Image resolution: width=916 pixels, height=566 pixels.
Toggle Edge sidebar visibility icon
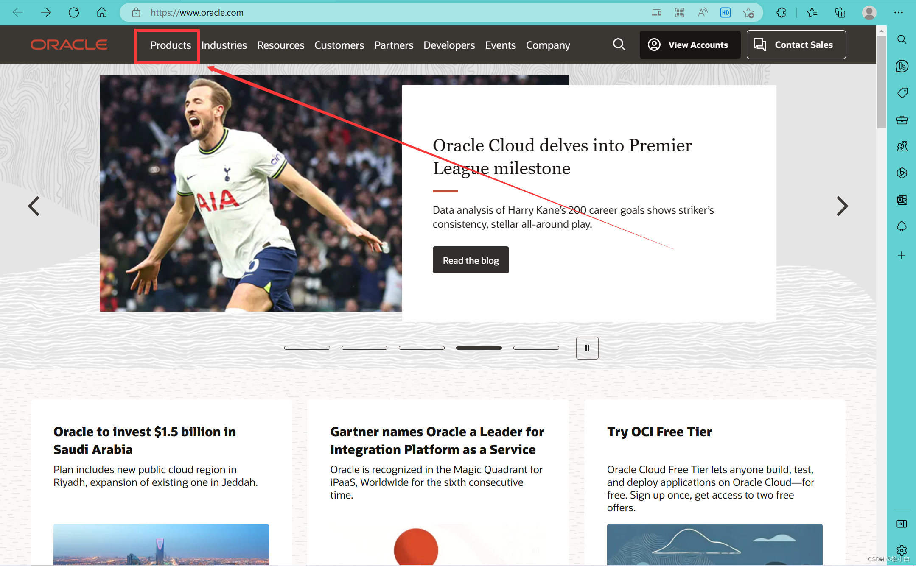pos(902,524)
